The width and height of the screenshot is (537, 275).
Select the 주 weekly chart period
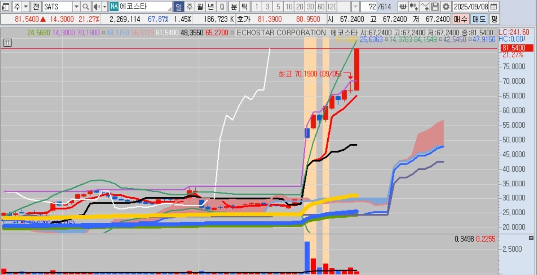pos(189,6)
